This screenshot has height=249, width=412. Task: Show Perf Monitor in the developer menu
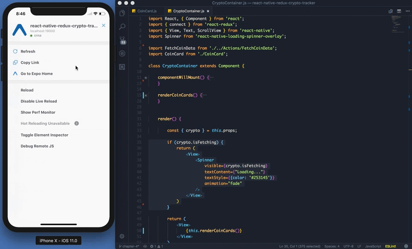(58, 113)
